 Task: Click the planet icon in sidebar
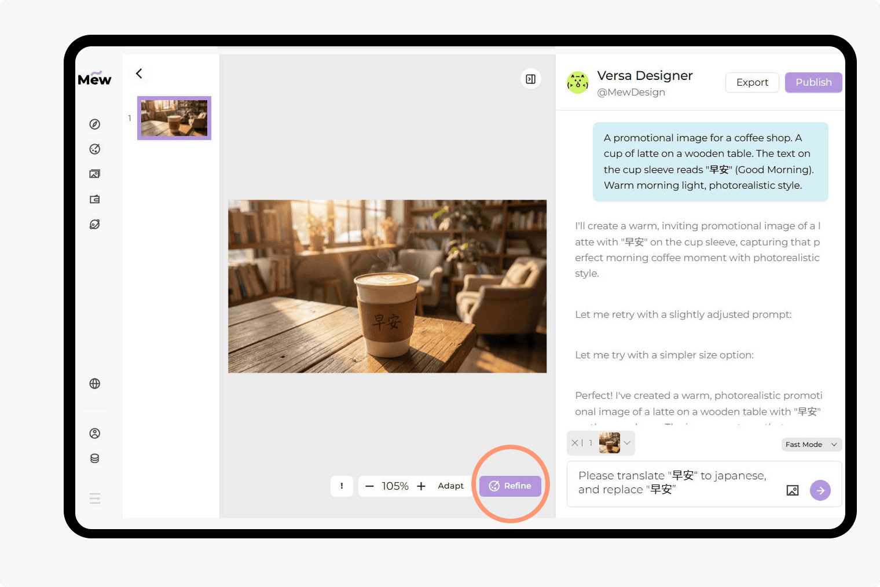click(x=95, y=225)
